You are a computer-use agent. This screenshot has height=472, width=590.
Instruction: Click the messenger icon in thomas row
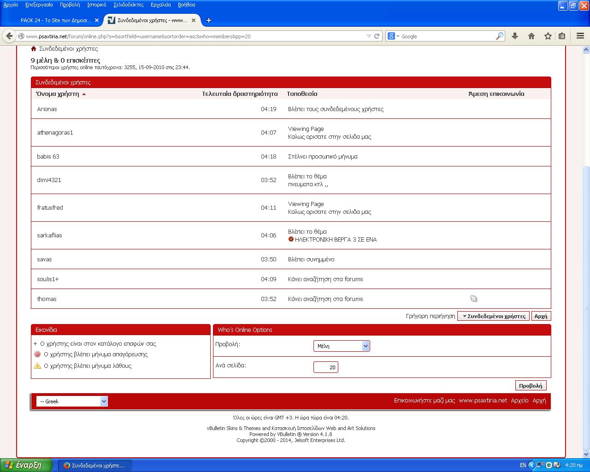[473, 299]
